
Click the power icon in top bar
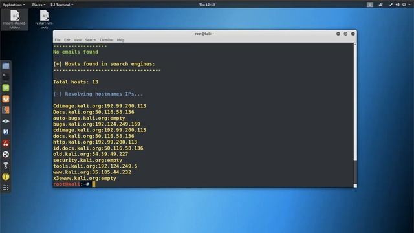coord(404,5)
